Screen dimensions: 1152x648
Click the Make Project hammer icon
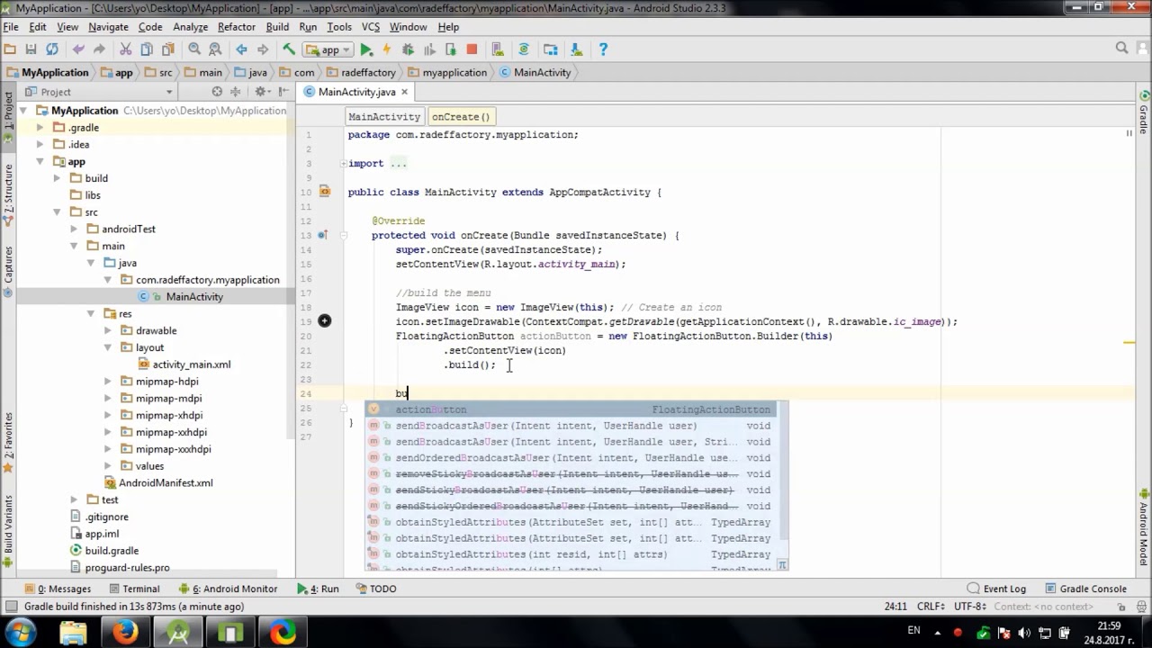tap(289, 49)
